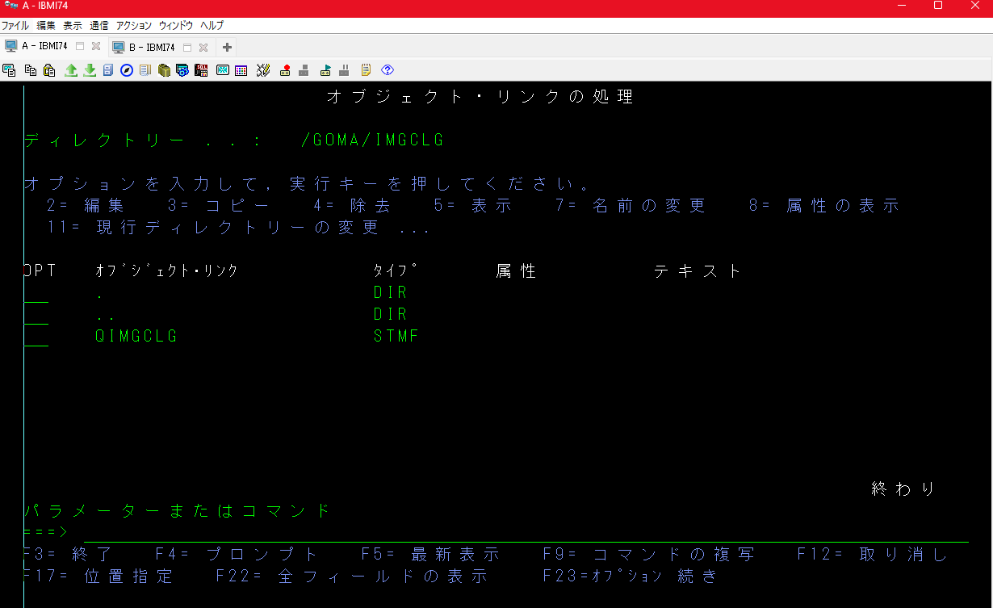Click the STMF type value

click(396, 337)
